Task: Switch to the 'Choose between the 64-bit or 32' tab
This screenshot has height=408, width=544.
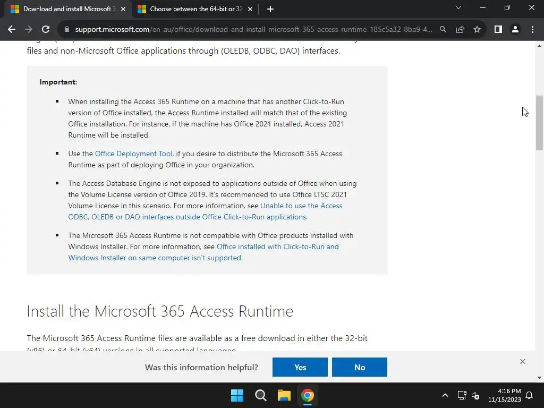Action: [x=195, y=10]
